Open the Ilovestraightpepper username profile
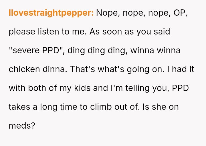This screenshot has height=146, width=206. click(x=51, y=13)
